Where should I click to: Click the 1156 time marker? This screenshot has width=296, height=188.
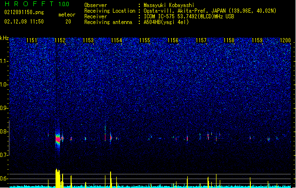click(x=173, y=40)
